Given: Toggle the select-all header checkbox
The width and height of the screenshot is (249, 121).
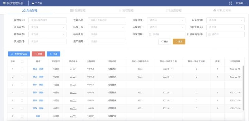Looking at the screenshot, I should [x=22, y=61].
